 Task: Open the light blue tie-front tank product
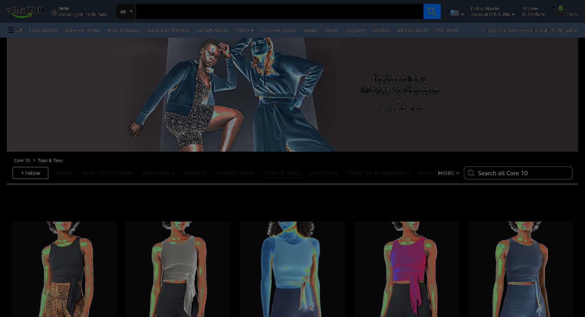pos(292,269)
